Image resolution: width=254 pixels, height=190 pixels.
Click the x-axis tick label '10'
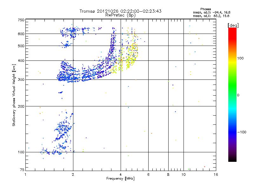click(184, 174)
